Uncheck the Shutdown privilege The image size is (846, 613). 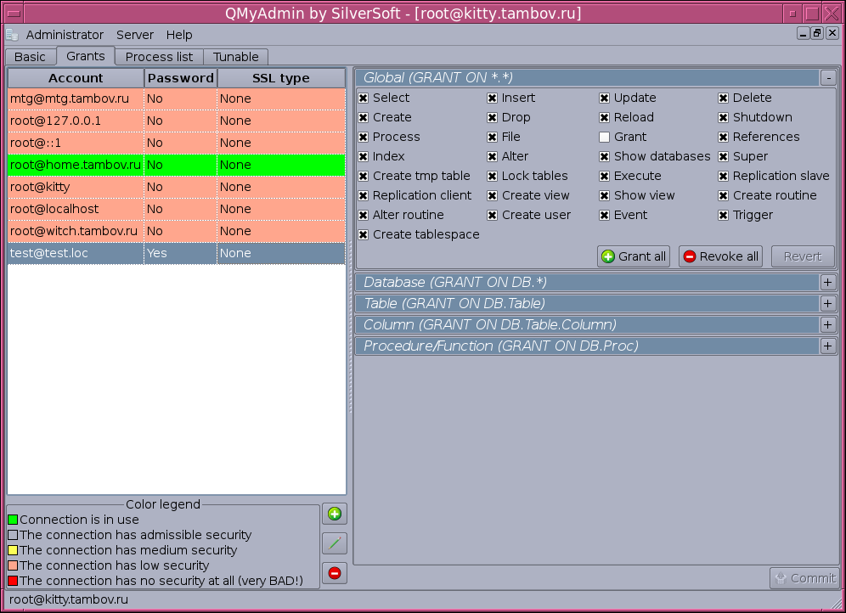pyautogui.click(x=723, y=117)
